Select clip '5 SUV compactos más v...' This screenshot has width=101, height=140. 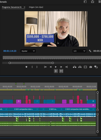[x=26, y=110]
